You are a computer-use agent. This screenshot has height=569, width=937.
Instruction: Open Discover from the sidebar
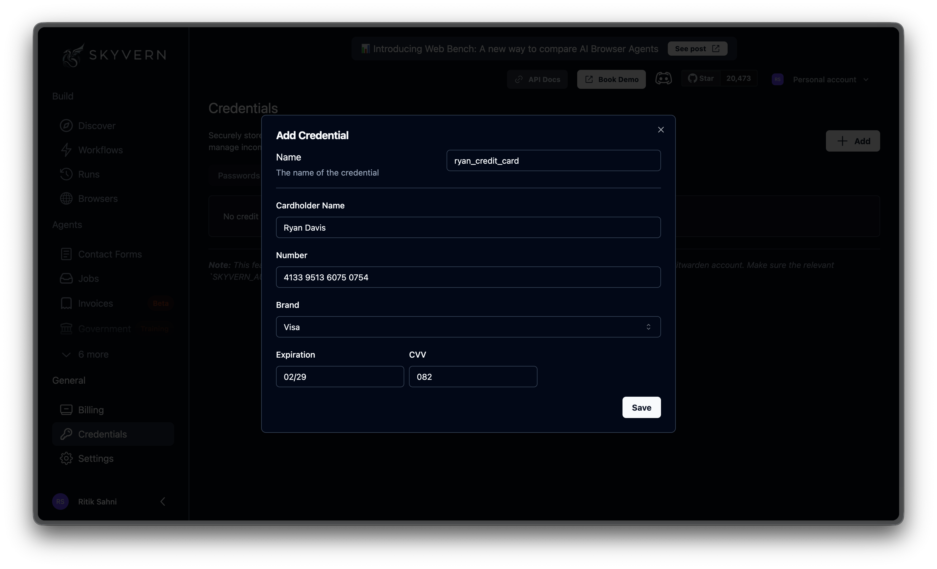coord(113,126)
